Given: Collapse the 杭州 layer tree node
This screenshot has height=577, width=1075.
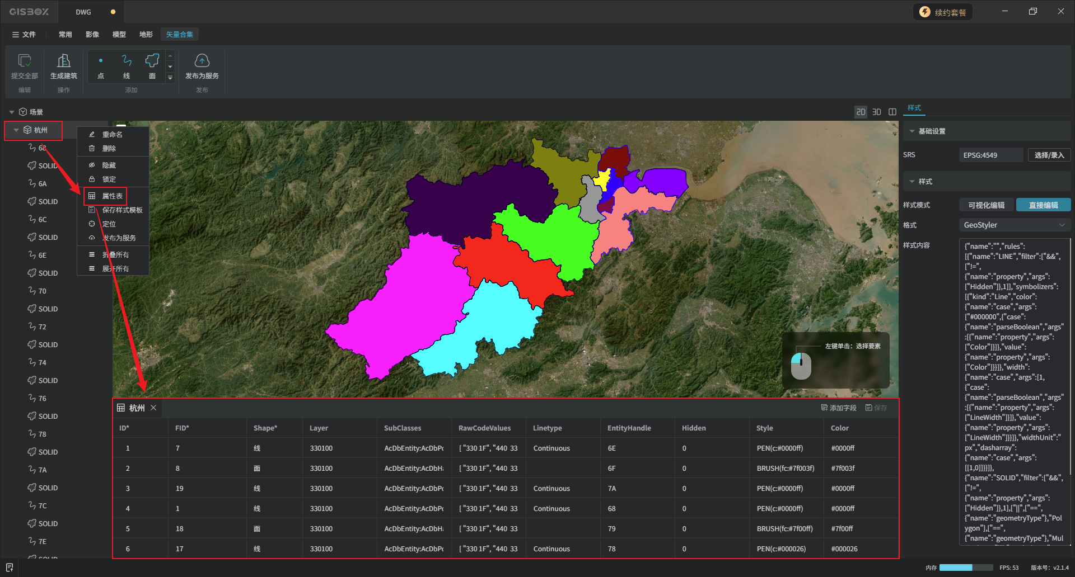Looking at the screenshot, I should [16, 130].
